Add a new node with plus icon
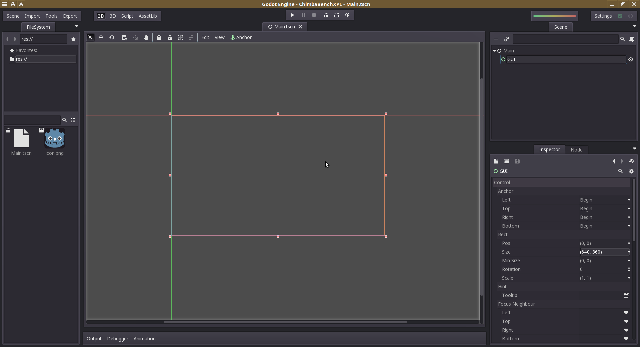Image resolution: width=640 pixels, height=347 pixels. [496, 39]
